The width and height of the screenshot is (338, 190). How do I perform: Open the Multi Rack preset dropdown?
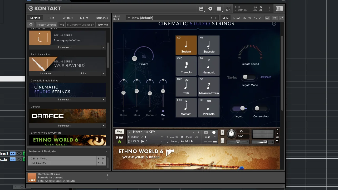tap(129, 18)
